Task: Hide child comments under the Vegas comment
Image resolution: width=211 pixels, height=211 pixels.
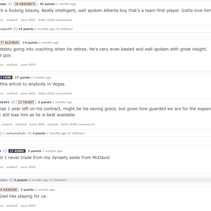Action: coord(55,94)
